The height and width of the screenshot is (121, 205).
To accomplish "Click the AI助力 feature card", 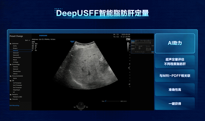I will (175, 43).
